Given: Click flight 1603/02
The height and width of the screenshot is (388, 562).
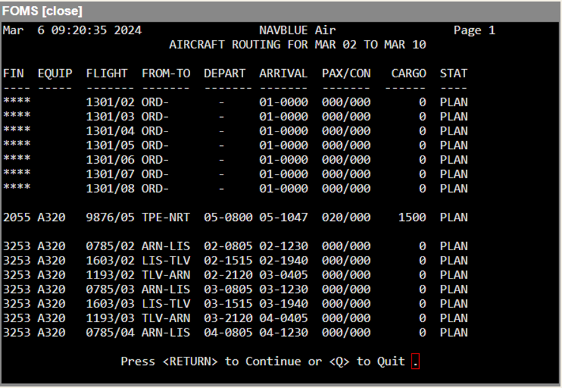Looking at the screenshot, I should [x=110, y=261].
